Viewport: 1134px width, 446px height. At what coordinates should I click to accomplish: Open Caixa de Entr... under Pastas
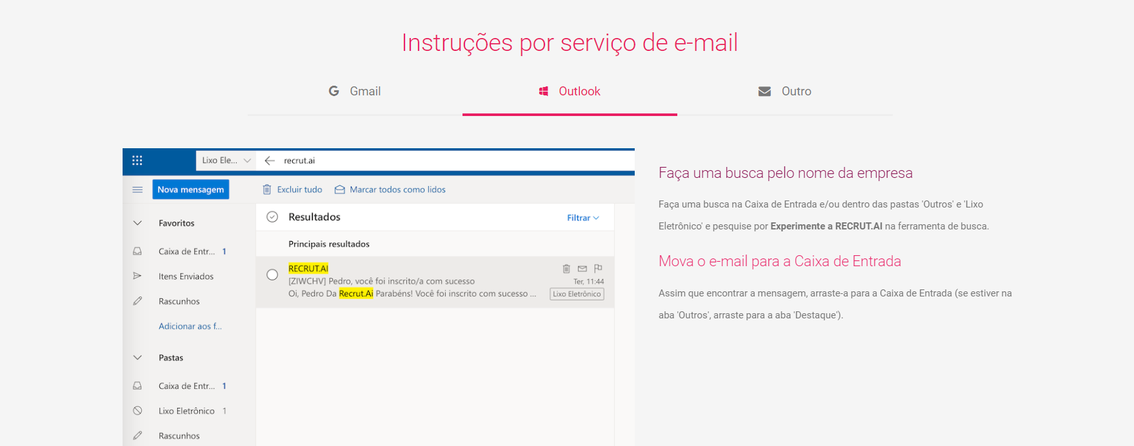coord(186,386)
